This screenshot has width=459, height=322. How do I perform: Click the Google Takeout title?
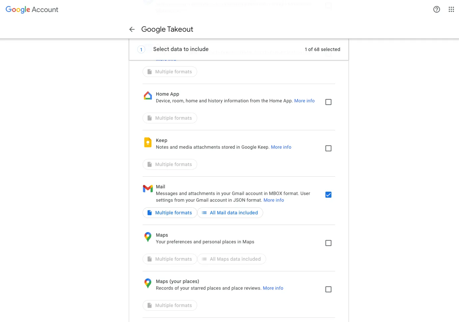point(167,29)
